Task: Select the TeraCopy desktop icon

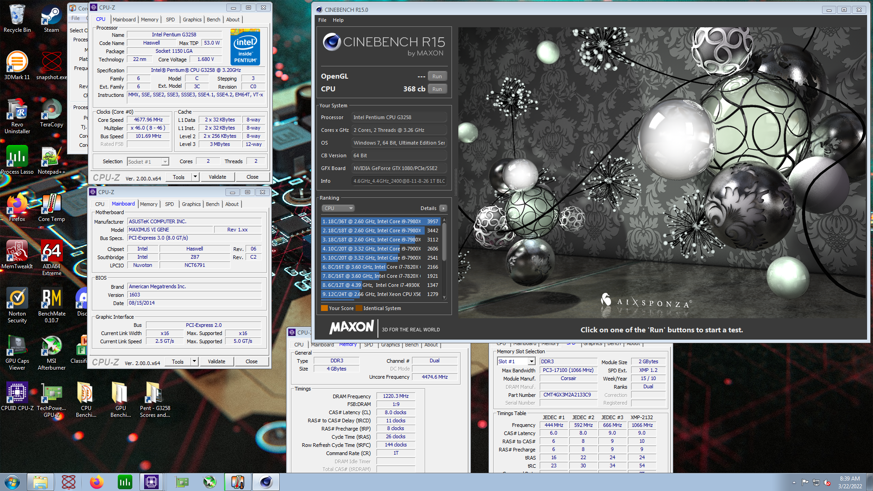Action: [51, 113]
